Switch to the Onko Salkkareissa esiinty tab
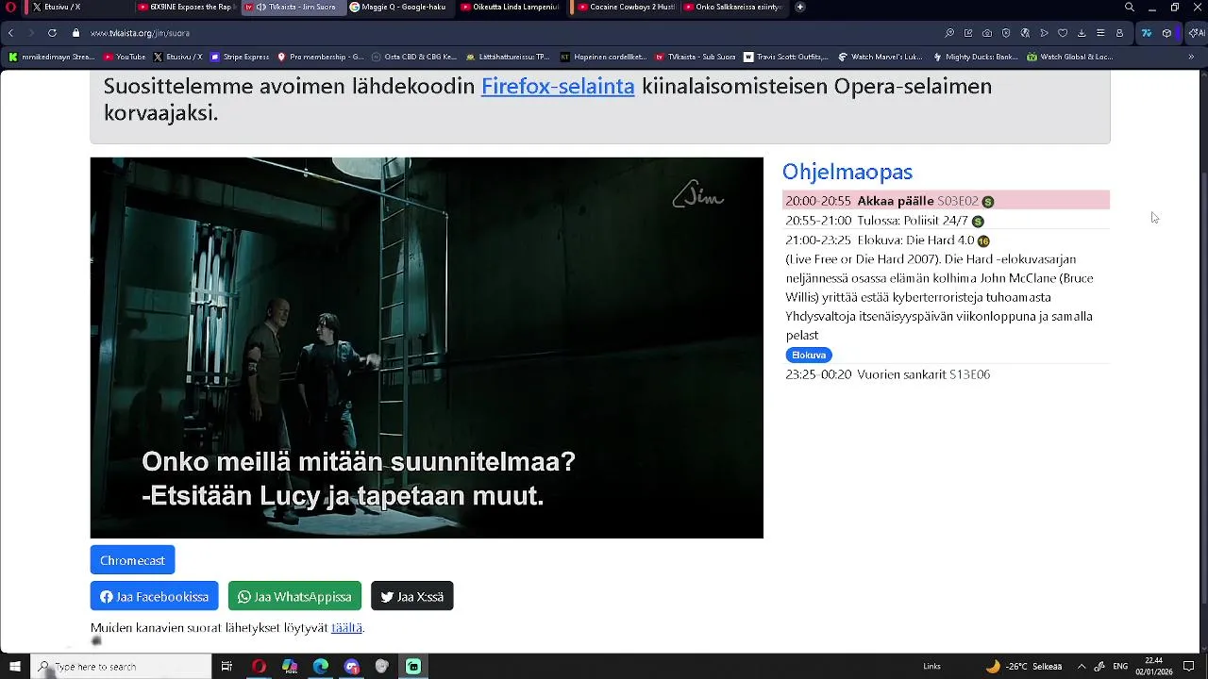Viewport: 1208px width, 679px height. pos(732,7)
